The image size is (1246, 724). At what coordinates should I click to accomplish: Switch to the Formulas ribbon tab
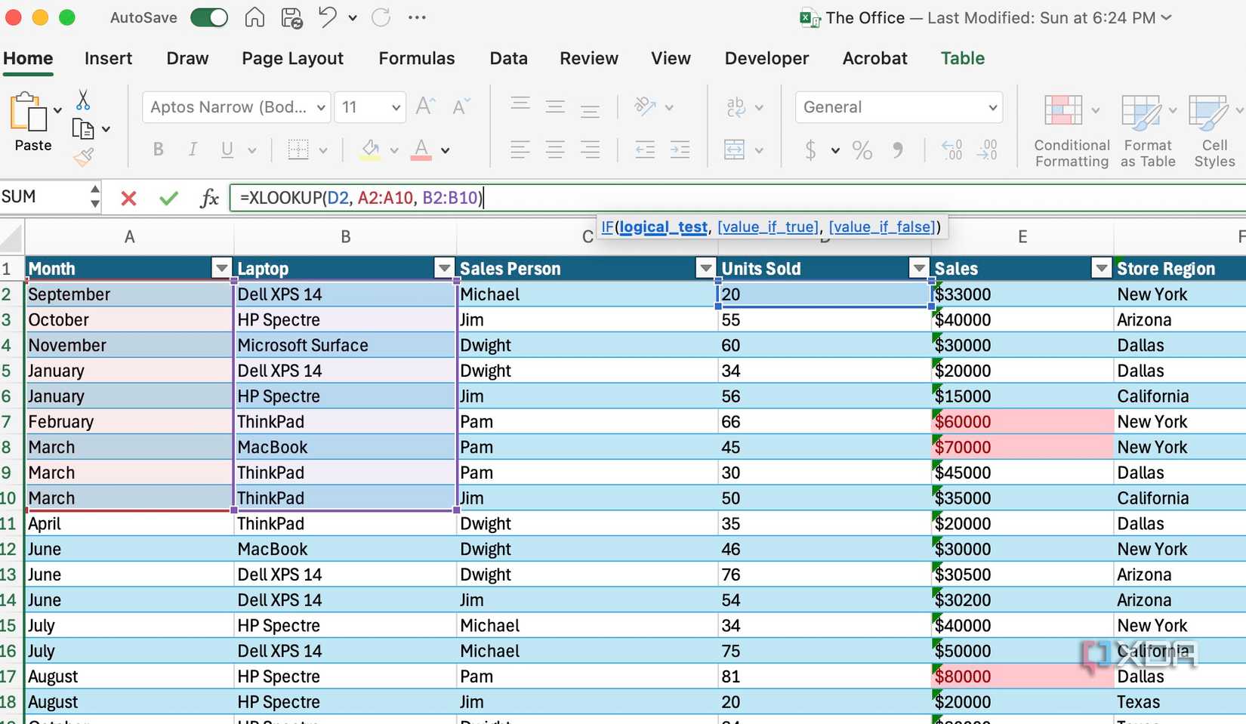click(416, 58)
